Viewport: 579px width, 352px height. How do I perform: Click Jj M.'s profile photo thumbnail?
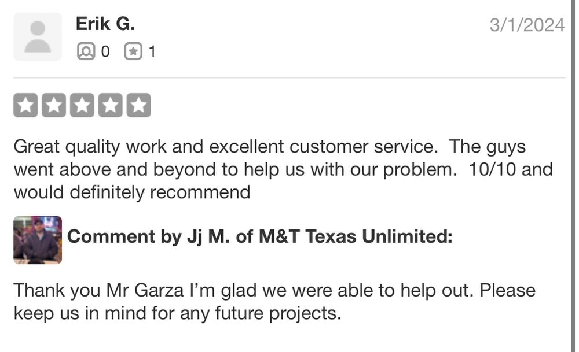(37, 240)
